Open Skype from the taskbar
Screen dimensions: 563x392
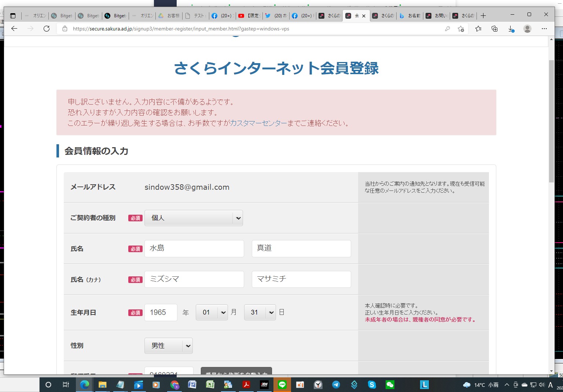click(x=372, y=385)
